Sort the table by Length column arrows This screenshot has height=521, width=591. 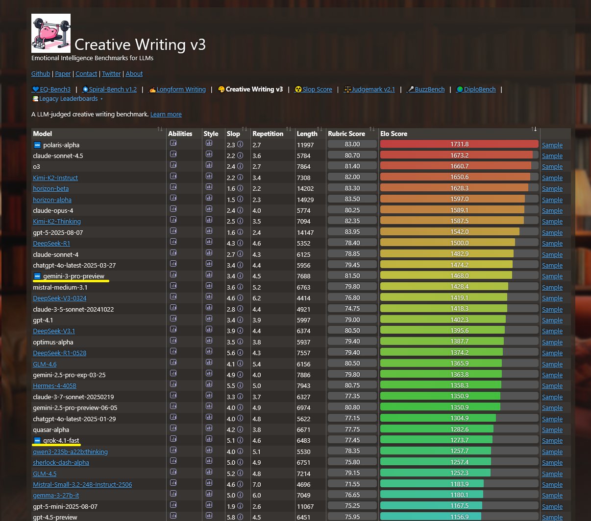320,129
